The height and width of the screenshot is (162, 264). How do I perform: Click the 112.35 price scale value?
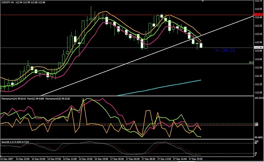click(259, 76)
